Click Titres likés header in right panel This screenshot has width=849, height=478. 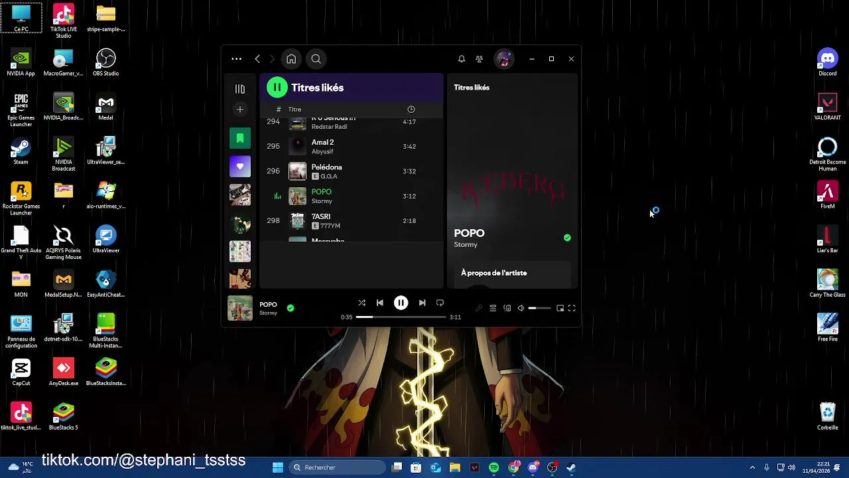click(472, 88)
